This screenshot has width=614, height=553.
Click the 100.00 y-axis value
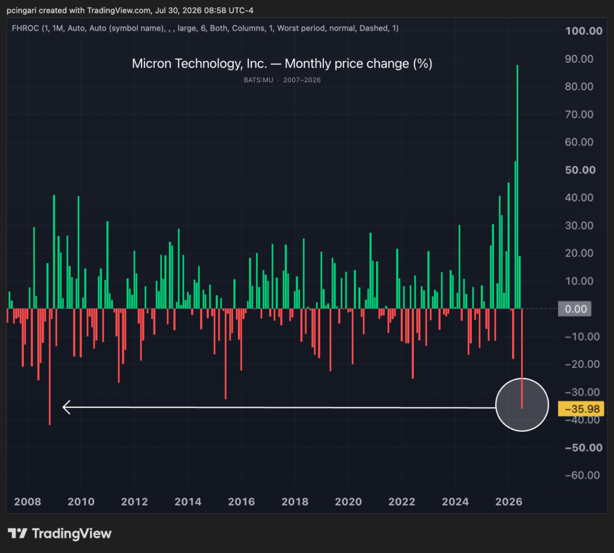pos(583,31)
